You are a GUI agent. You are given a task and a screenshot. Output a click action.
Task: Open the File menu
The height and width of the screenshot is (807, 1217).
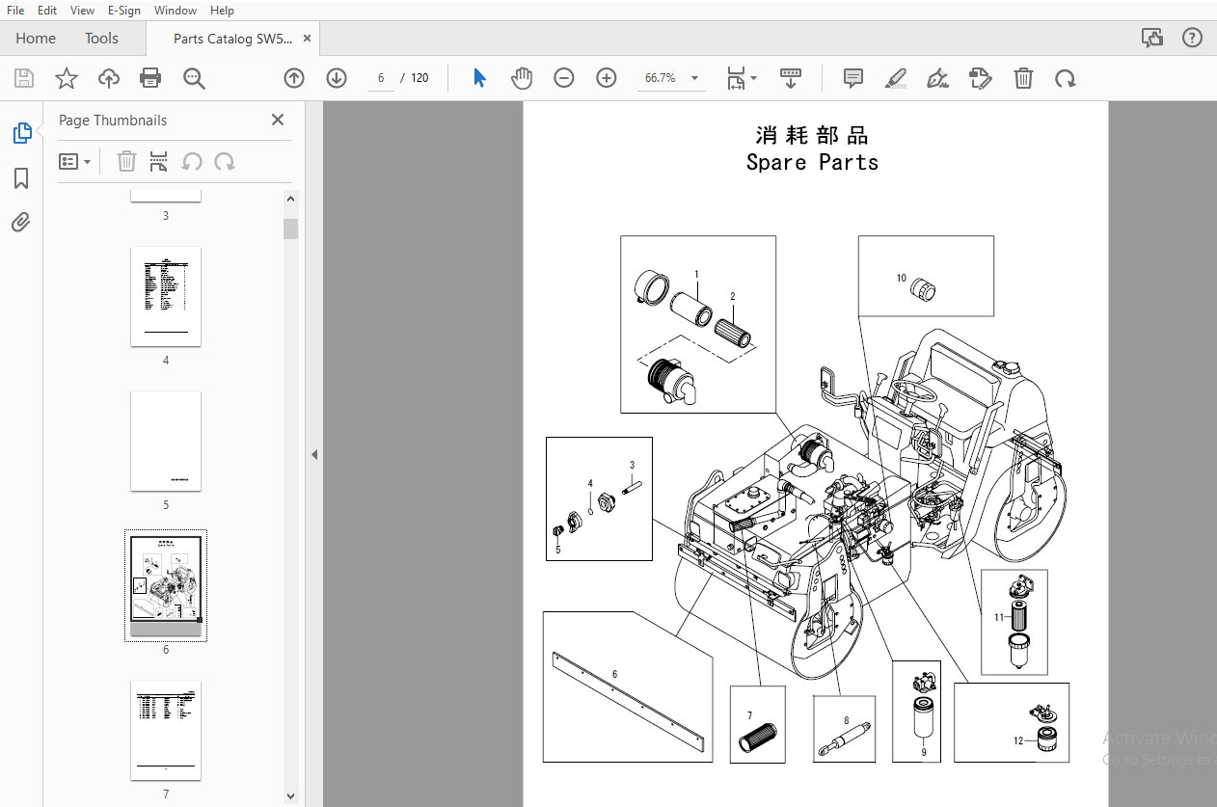point(15,10)
